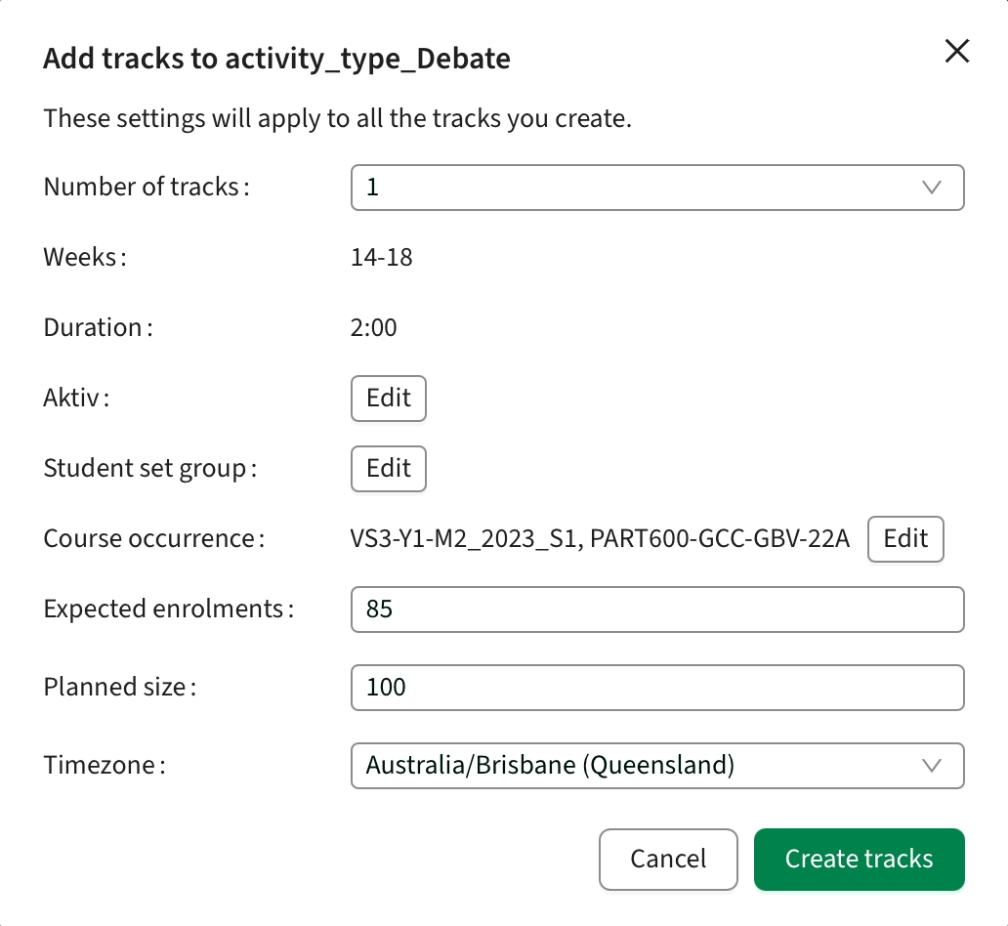This screenshot has height=926, width=1008.
Task: Click the "Expected enrolments:" label
Action: click(169, 610)
